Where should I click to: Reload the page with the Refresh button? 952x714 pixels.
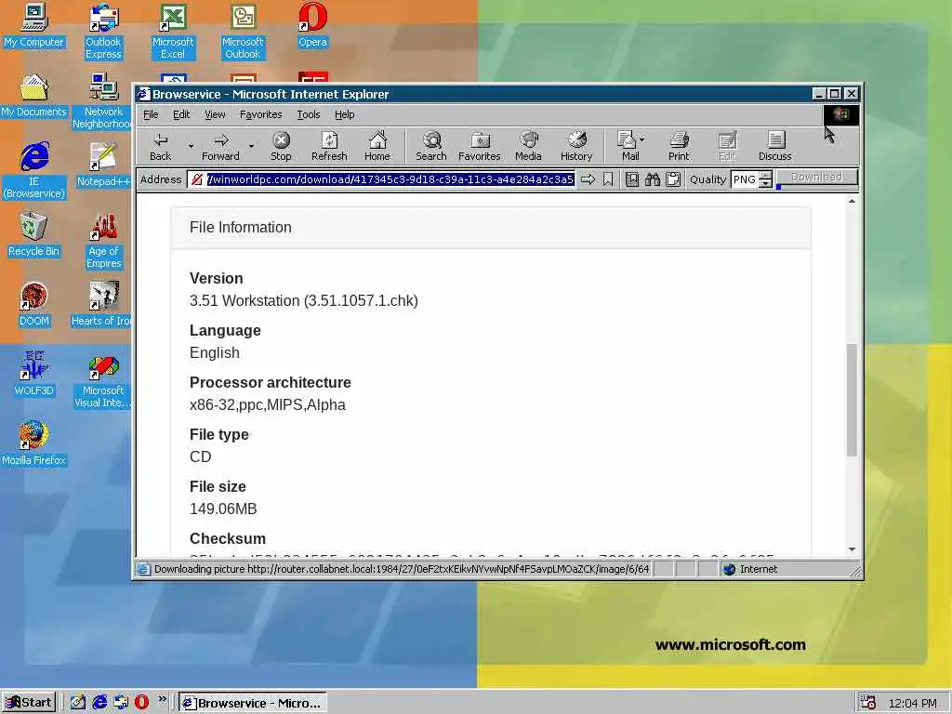329,146
